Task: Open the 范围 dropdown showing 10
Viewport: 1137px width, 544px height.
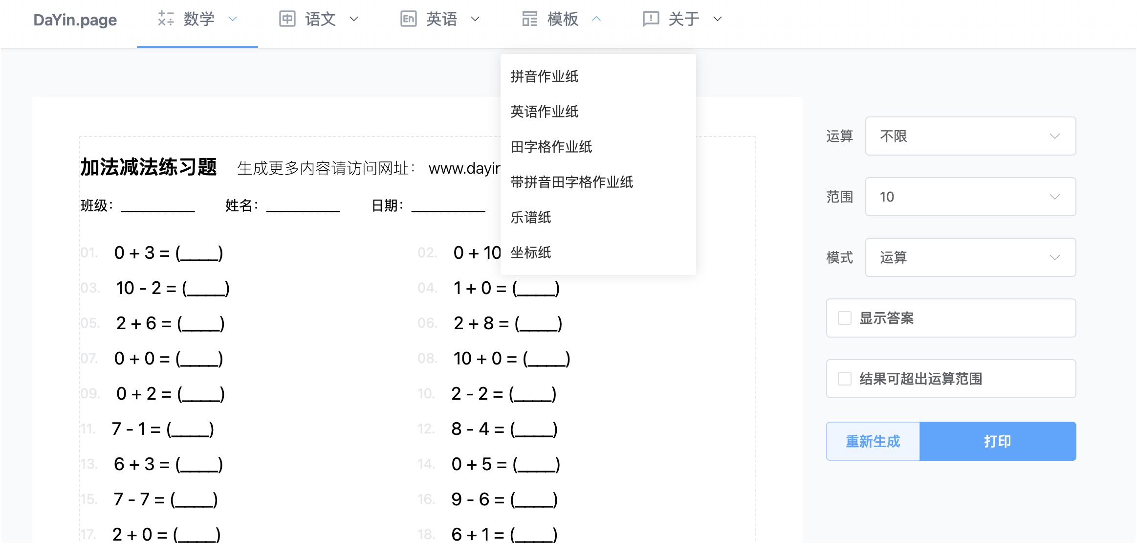Action: tap(970, 197)
